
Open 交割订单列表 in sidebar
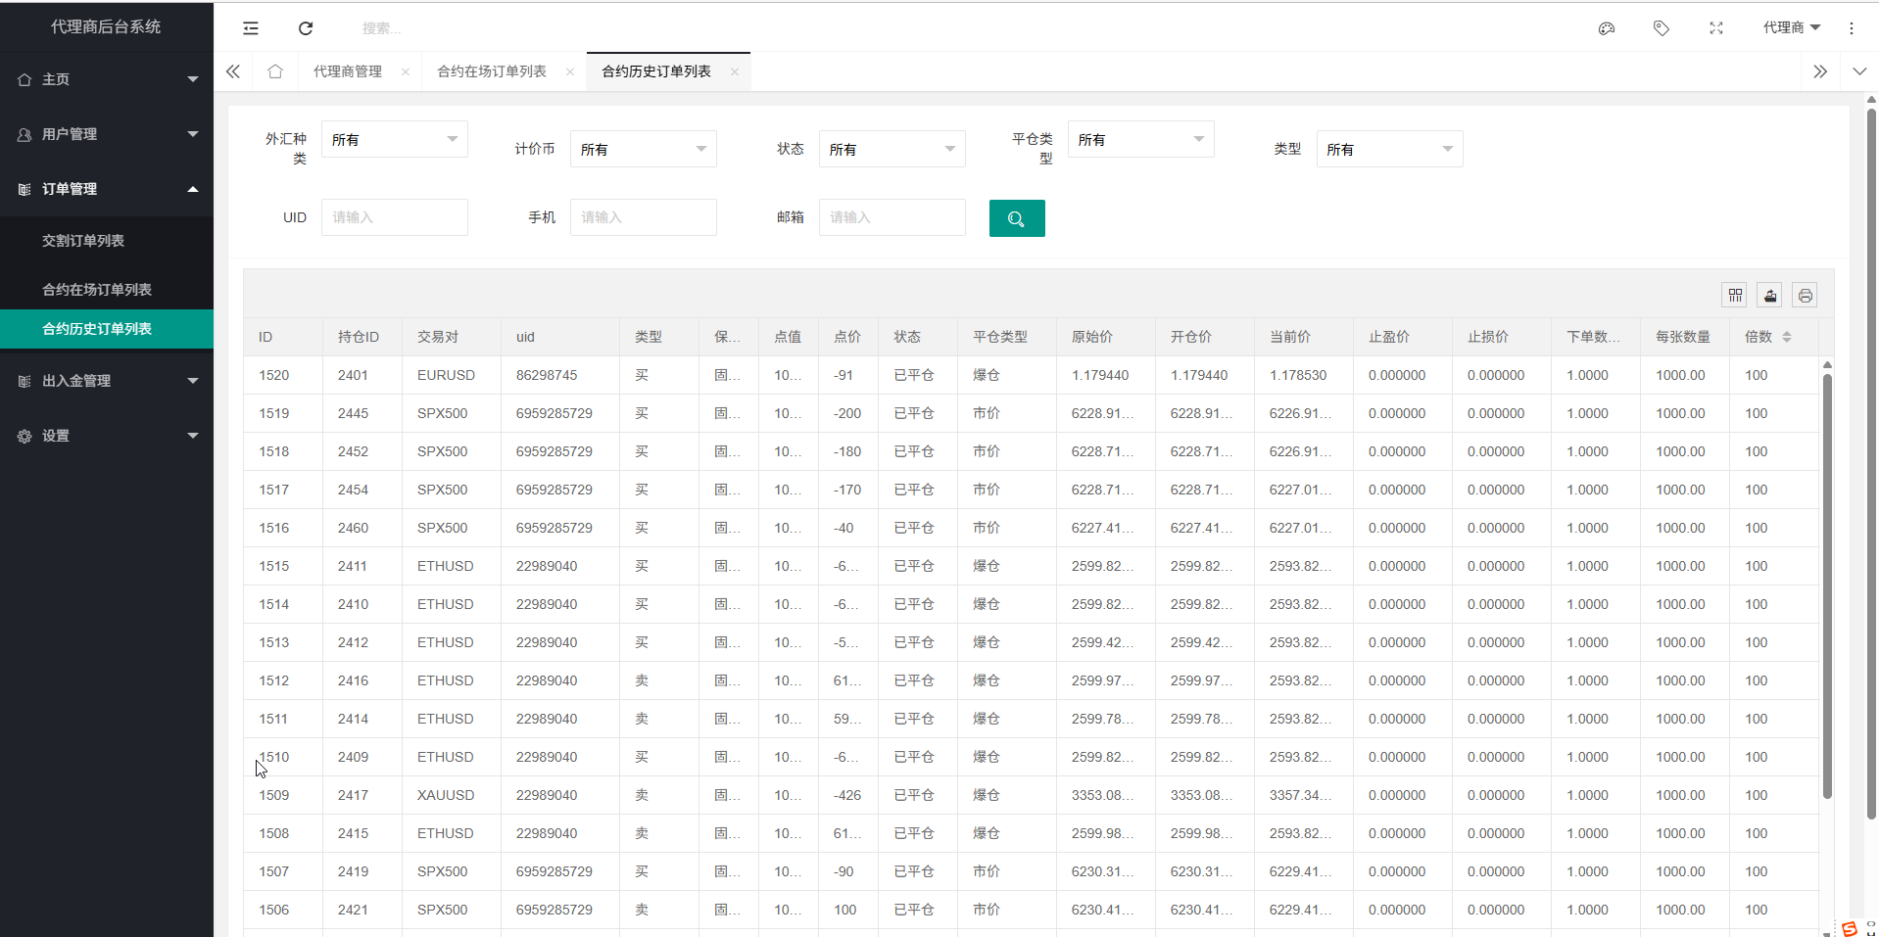click(x=83, y=241)
